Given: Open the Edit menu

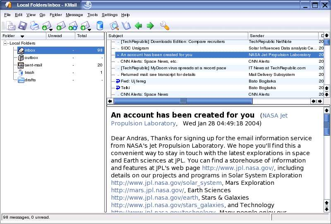Looking at the screenshot, I should [19, 15].
